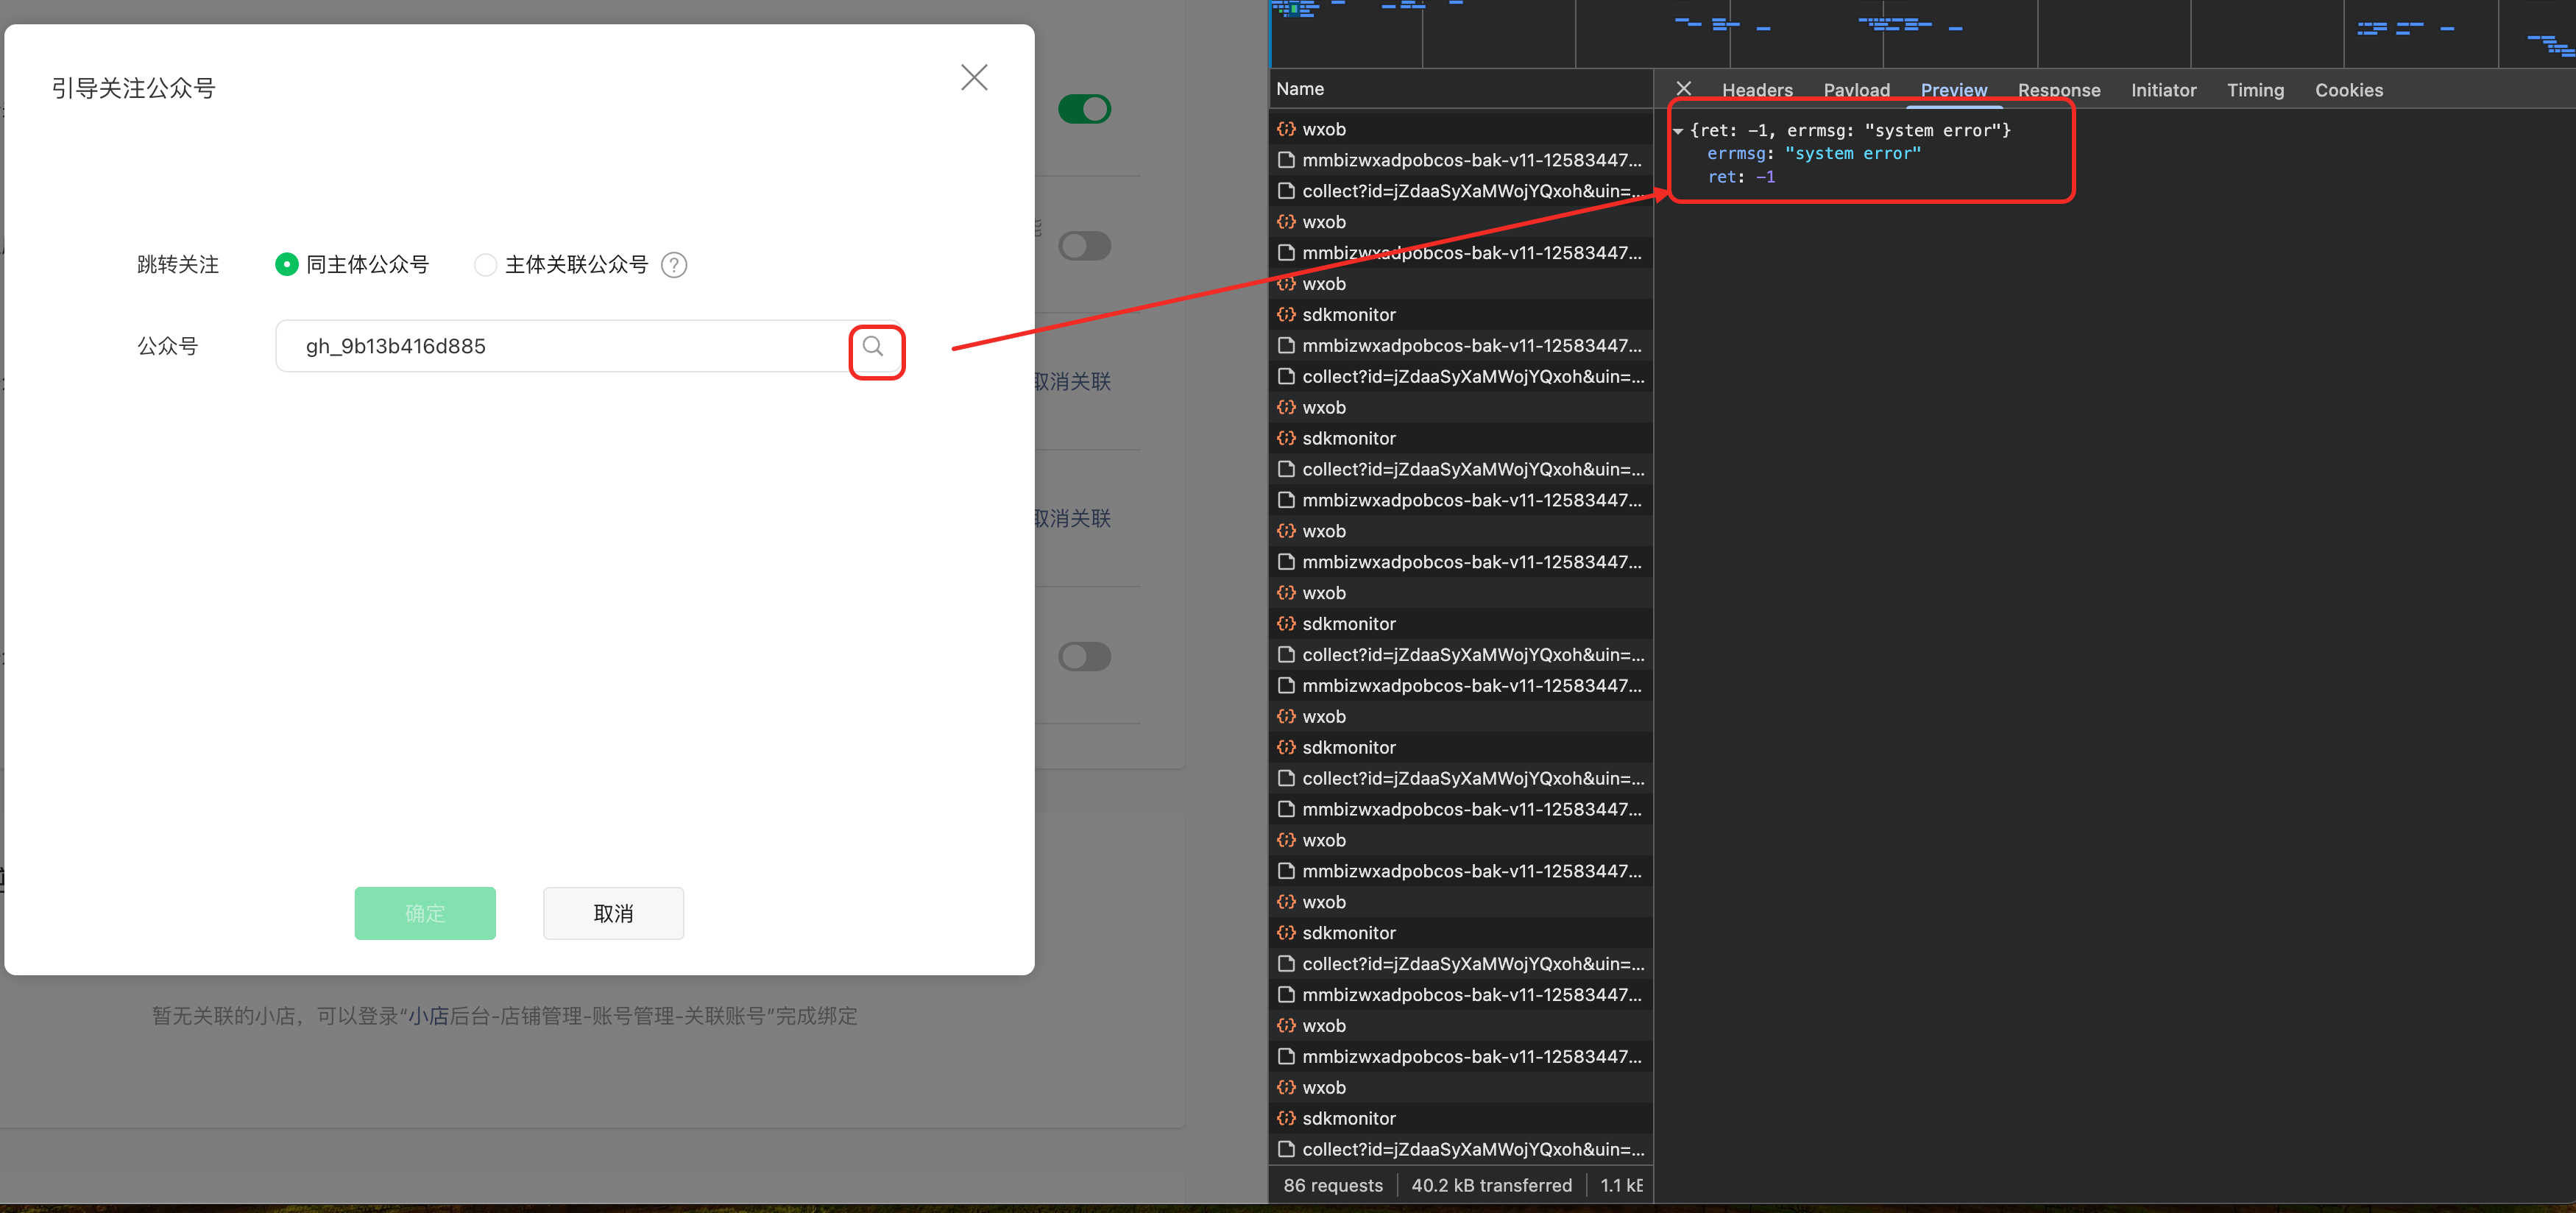This screenshot has width=2576, height=1213.
Task: Choose 主体关联公众号 radio option
Action: (486, 265)
